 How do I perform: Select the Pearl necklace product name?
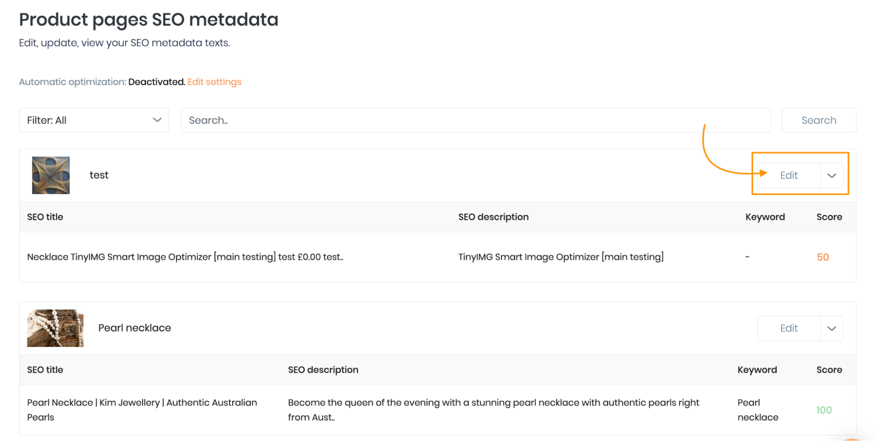click(x=135, y=328)
